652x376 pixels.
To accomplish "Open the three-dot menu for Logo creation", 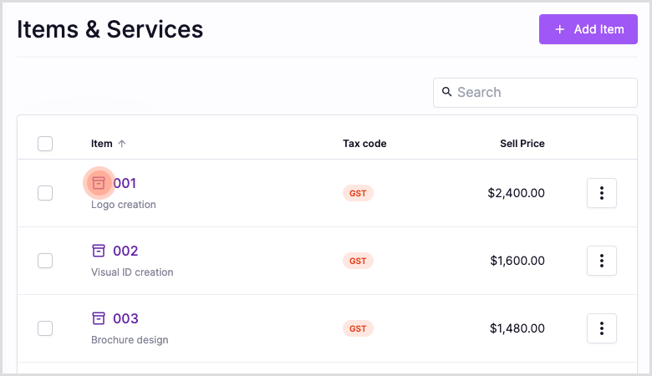I will tap(602, 193).
